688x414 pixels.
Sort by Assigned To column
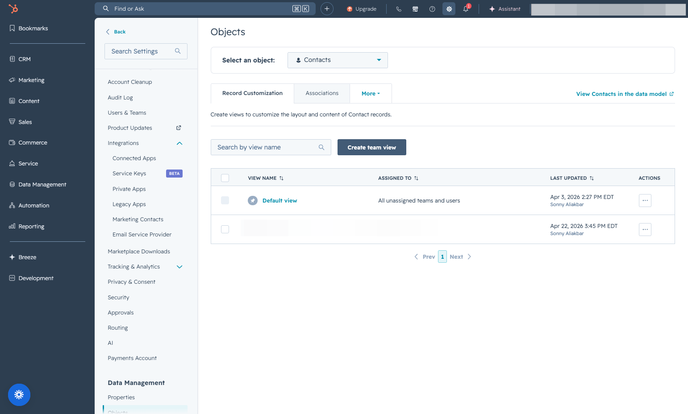coord(398,178)
